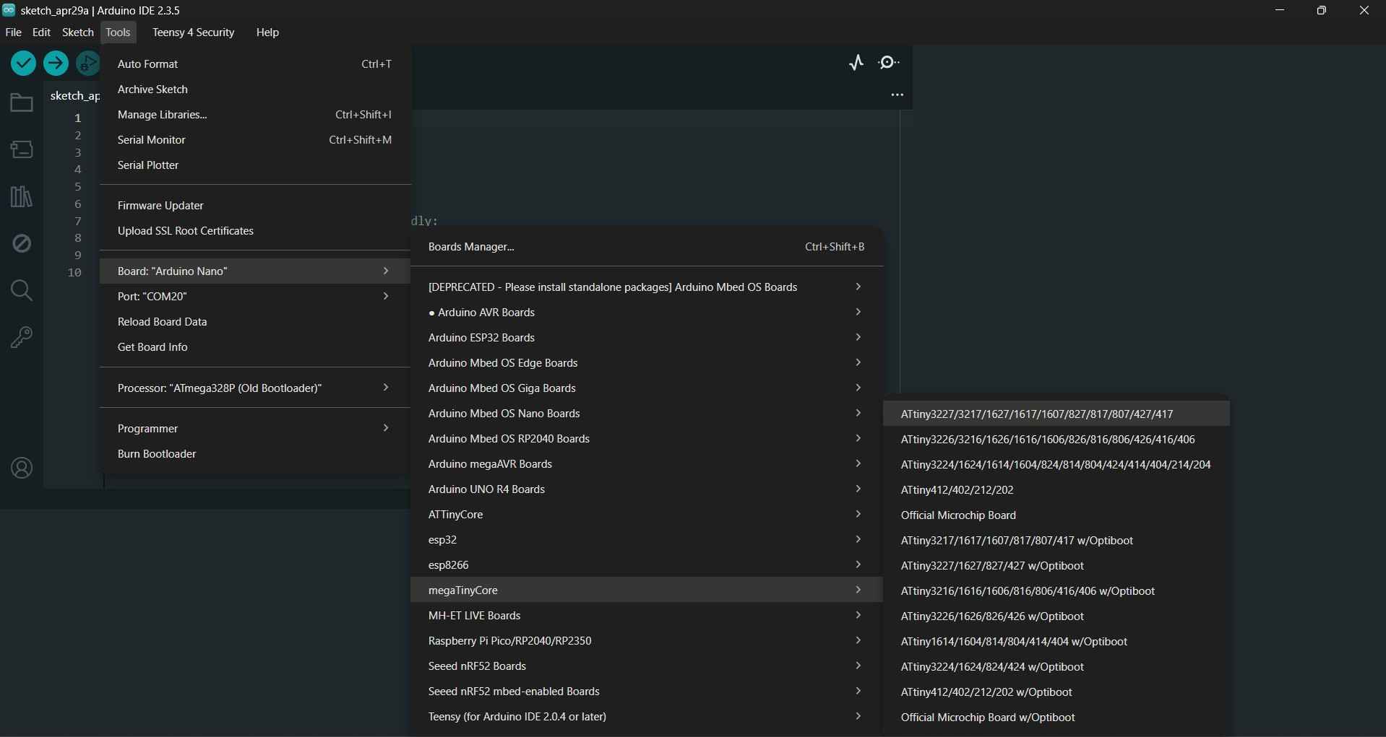Expand ATTinyCore boards submenu

point(647,515)
